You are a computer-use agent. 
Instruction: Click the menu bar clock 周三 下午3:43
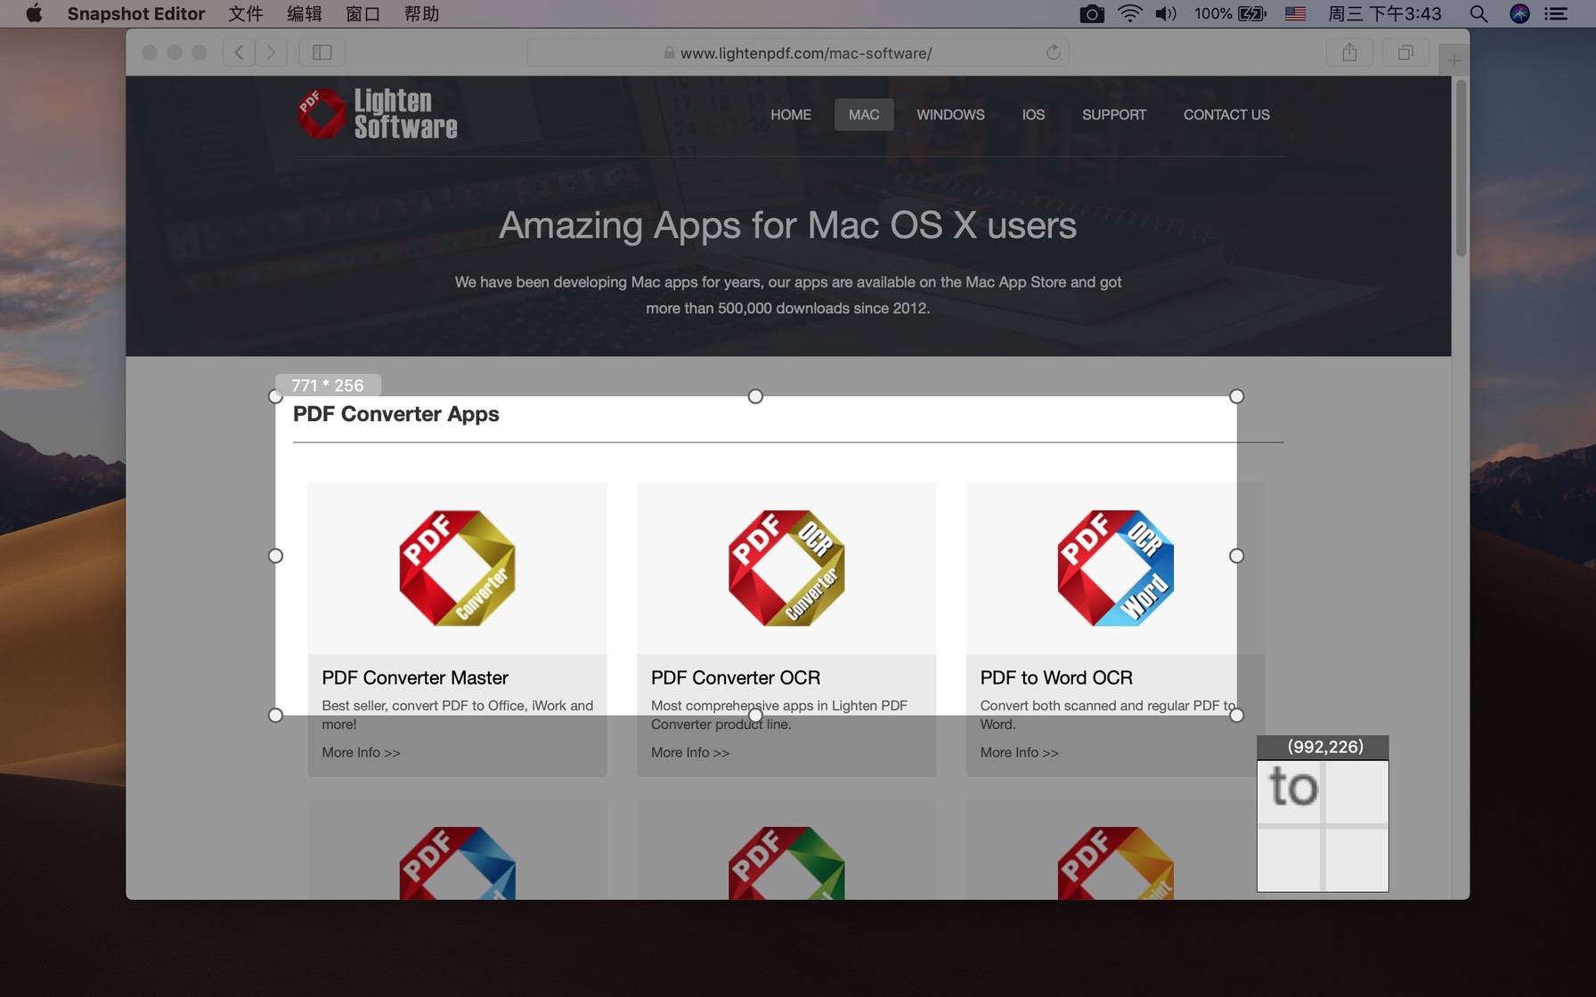pos(1384,13)
